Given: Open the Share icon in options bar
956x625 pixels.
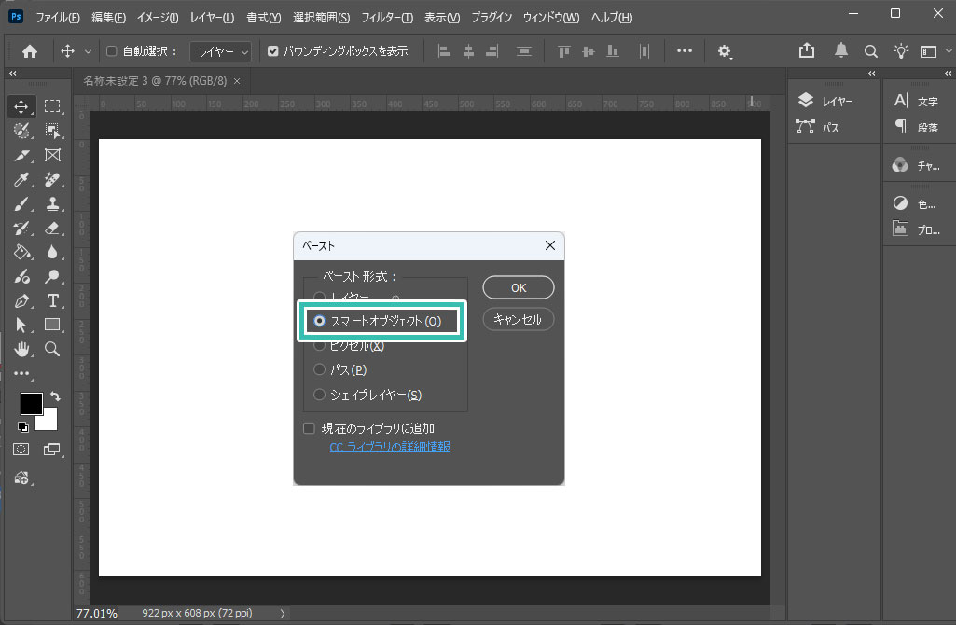Looking at the screenshot, I should 807,51.
